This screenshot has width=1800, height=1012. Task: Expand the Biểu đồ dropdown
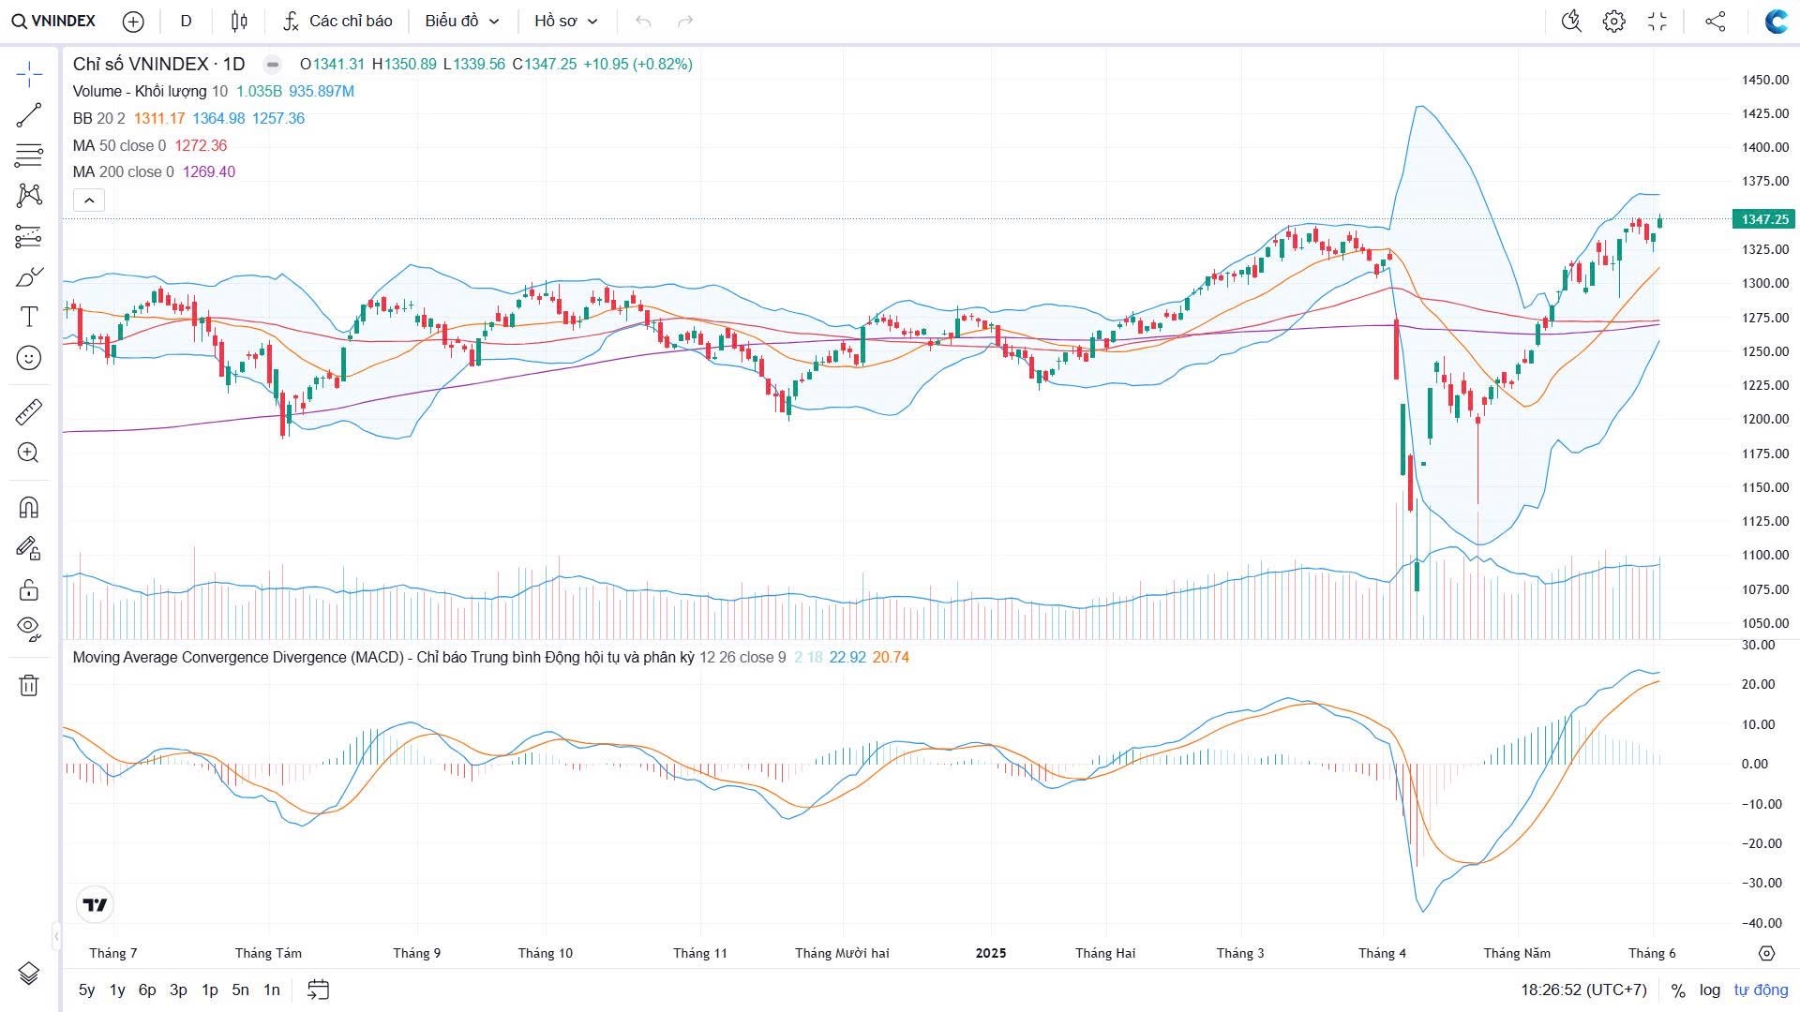pos(462,21)
